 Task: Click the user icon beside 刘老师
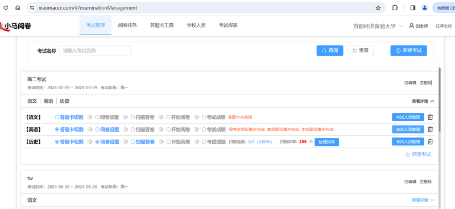pos(411,26)
